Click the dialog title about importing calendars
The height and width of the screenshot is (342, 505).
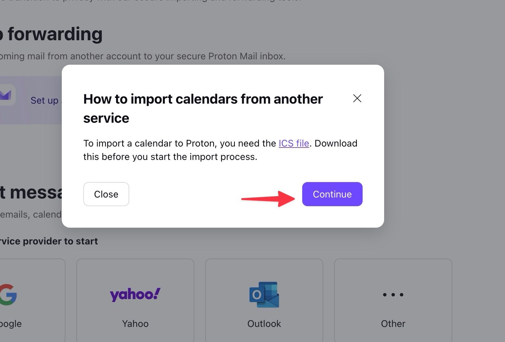tap(203, 108)
